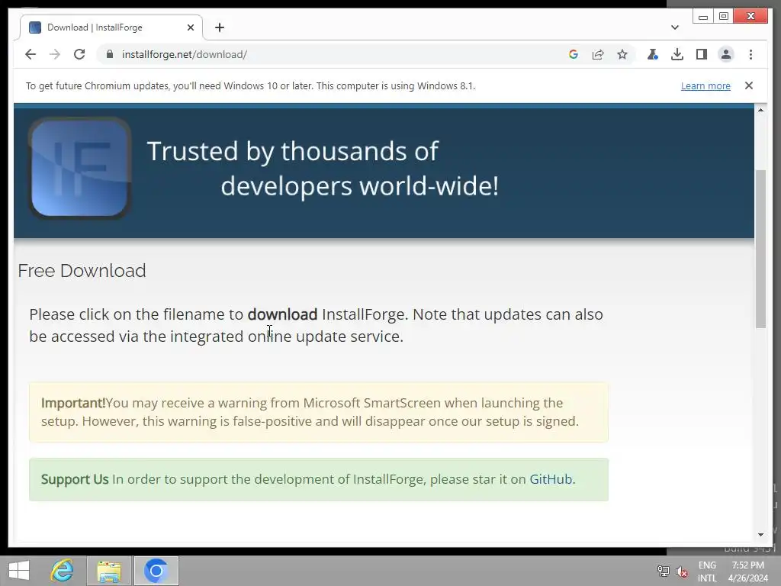This screenshot has width=781, height=586.
Task: Go forward with the arrow button
Action: coord(55,54)
